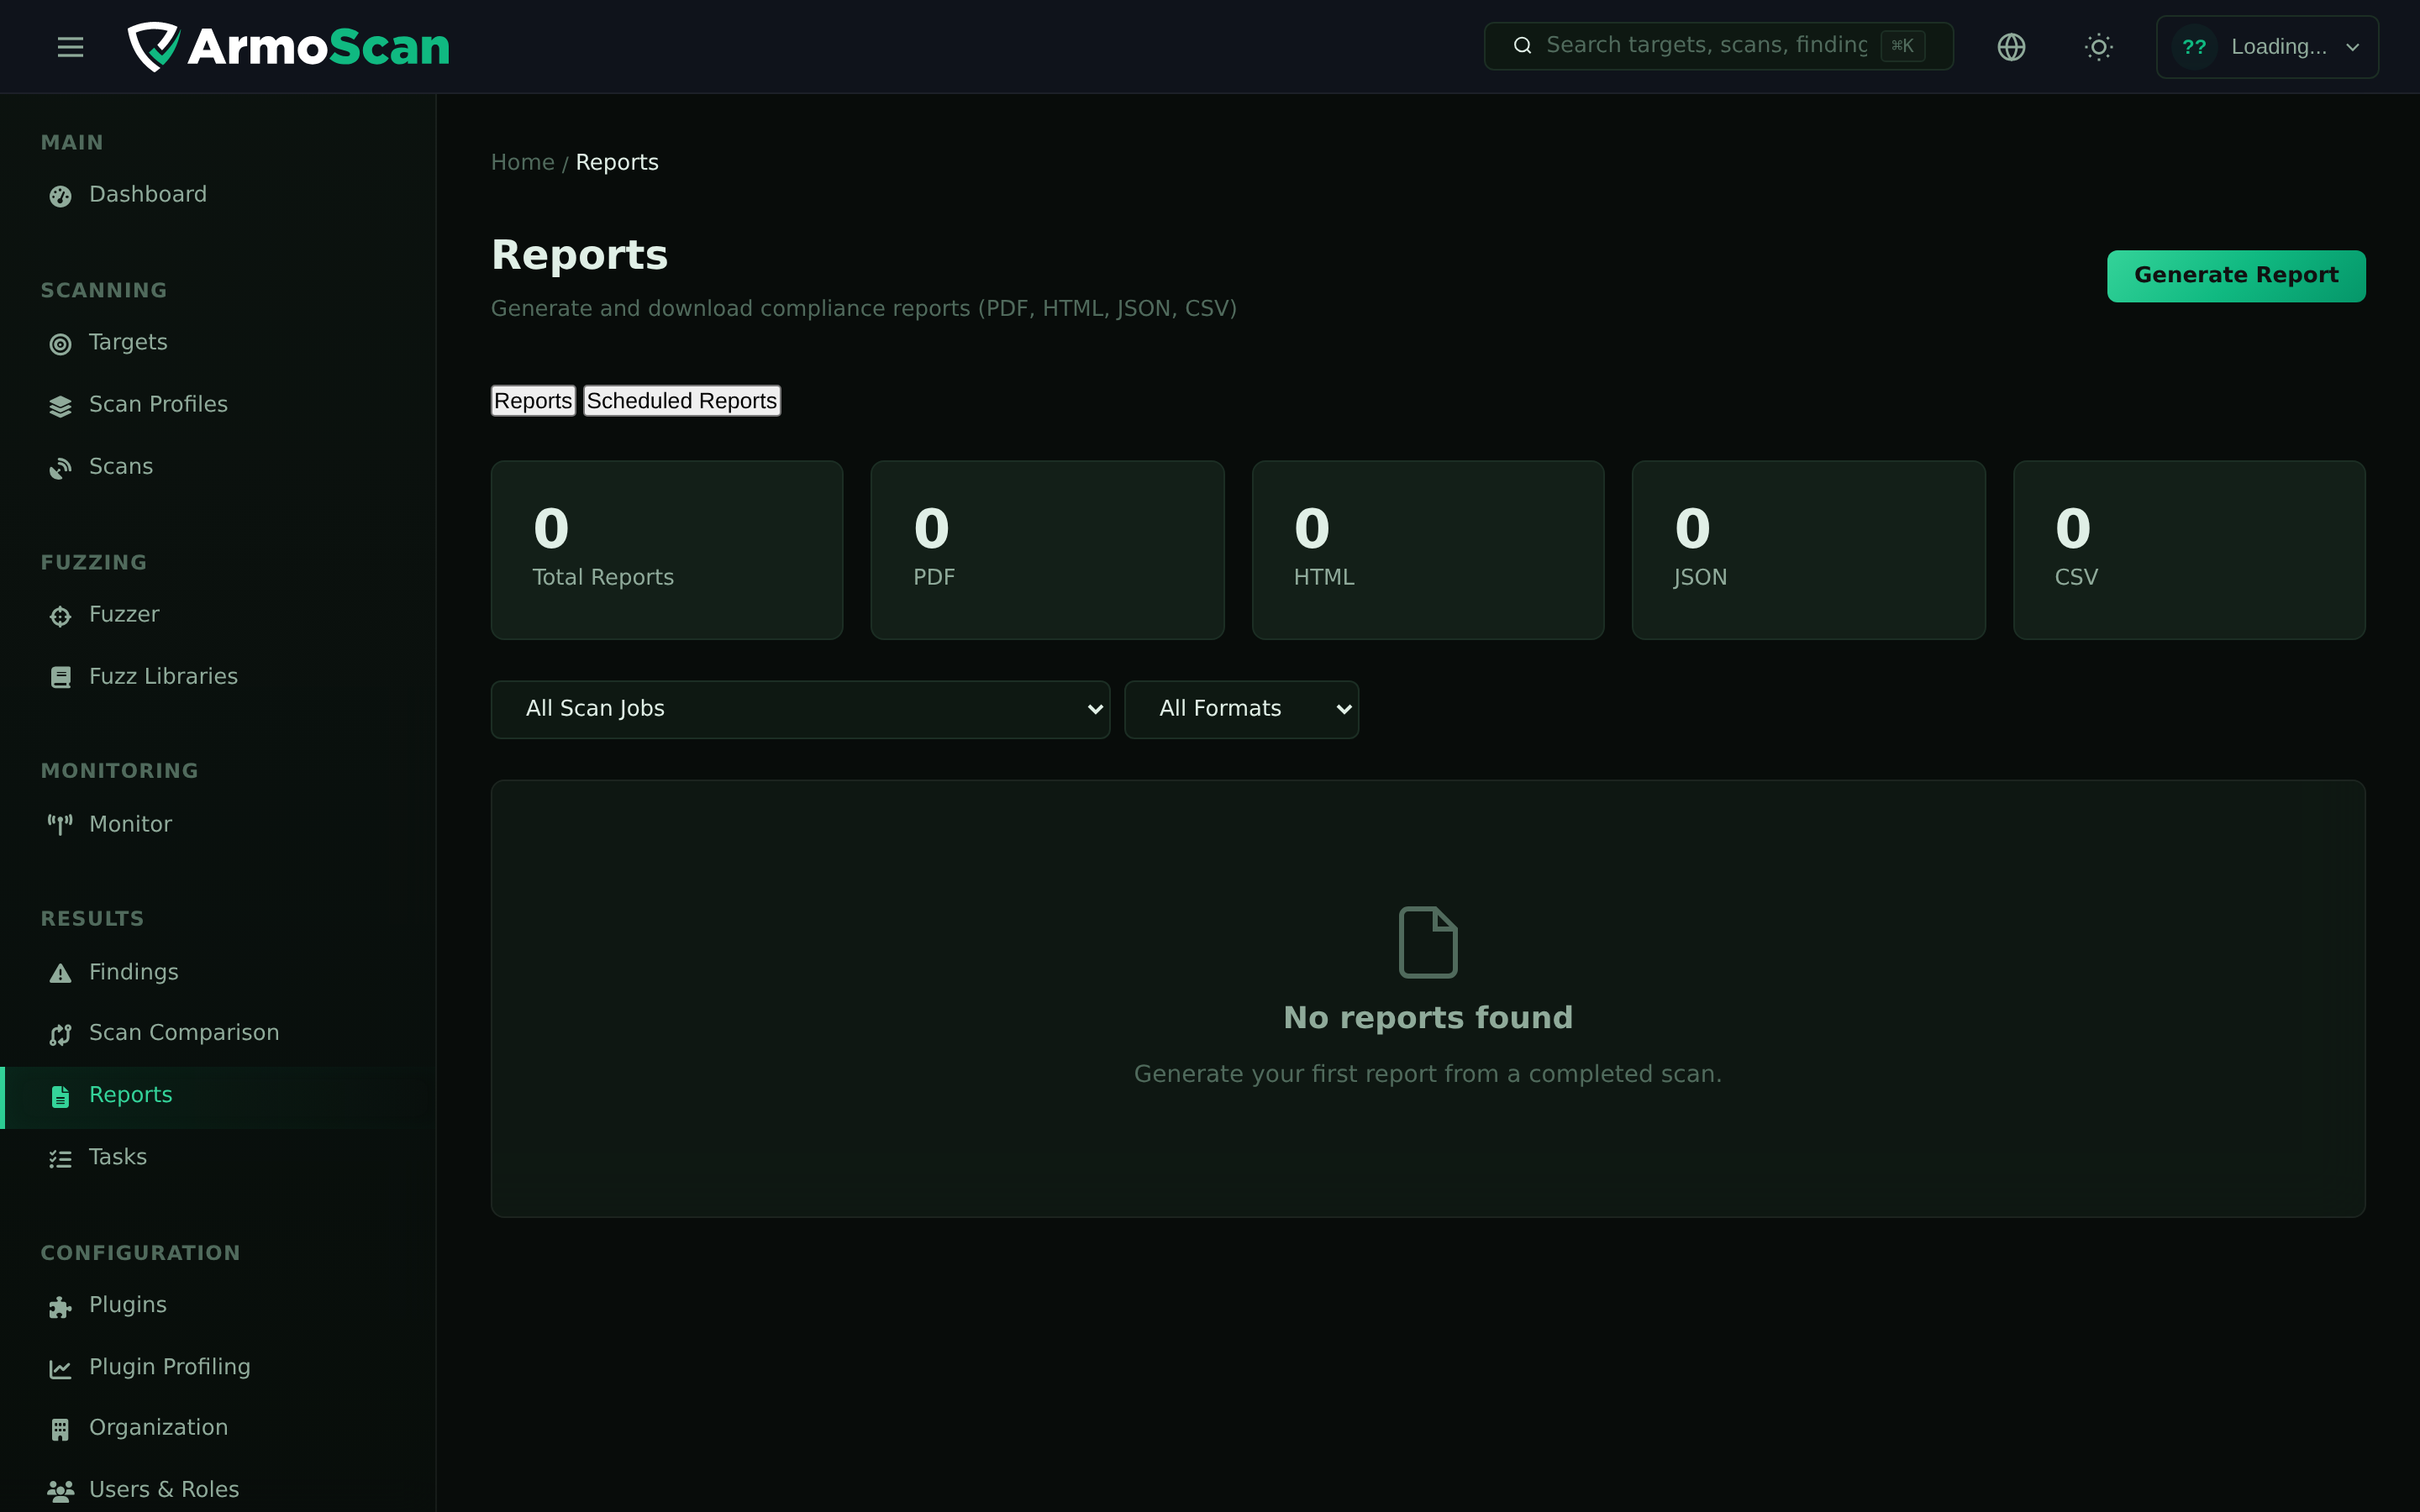Screen dimensions: 2420x1512
Task: Click the Findings warning triangle icon
Action: [x=60, y=973]
